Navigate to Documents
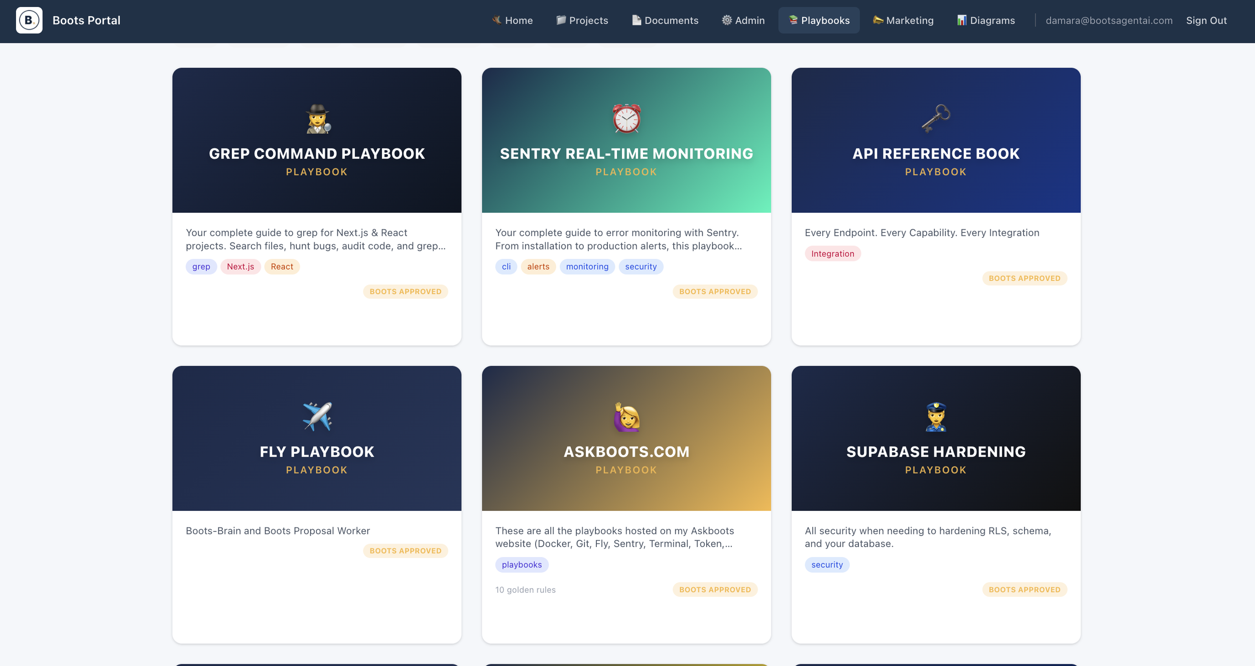This screenshot has height=666, width=1255. coord(665,20)
